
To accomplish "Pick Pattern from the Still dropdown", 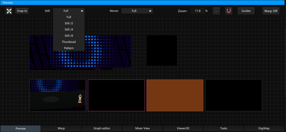I will [69, 48].
